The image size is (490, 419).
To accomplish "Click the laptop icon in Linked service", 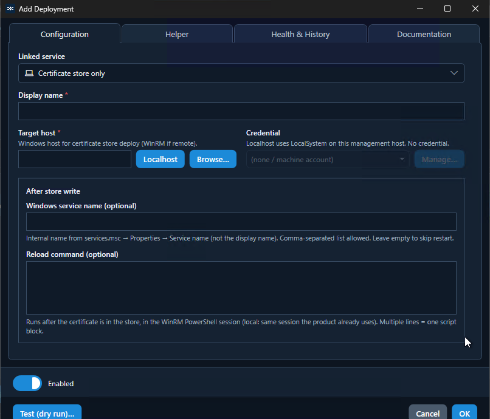I will [29, 73].
